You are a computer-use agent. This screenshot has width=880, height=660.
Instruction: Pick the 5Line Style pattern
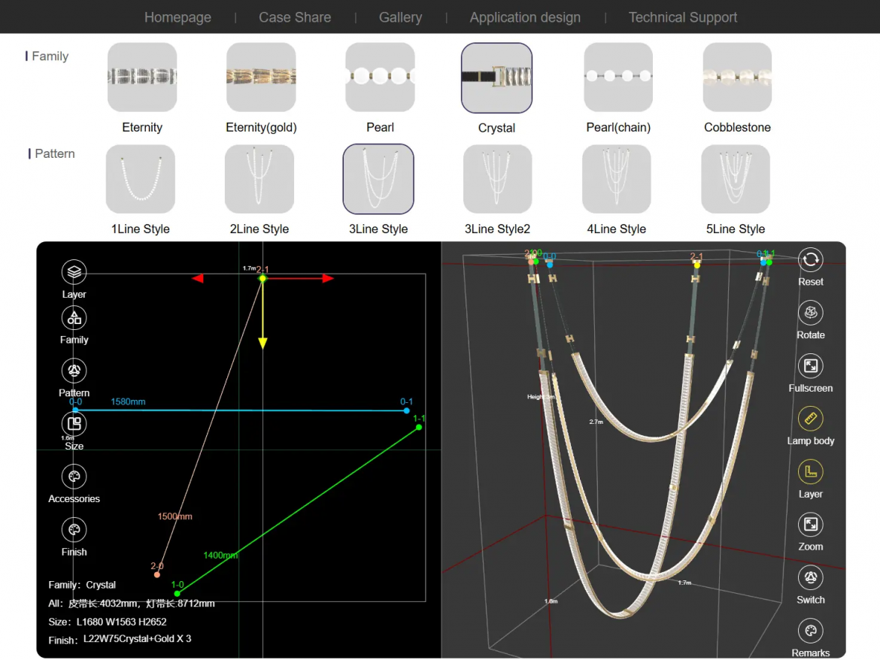[735, 180]
